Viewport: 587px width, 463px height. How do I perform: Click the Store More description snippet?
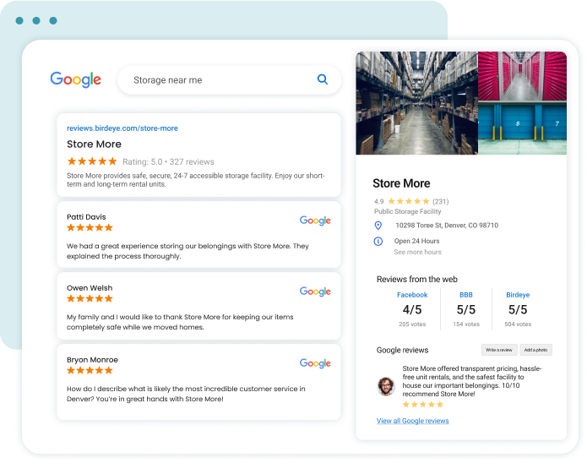[x=195, y=180]
